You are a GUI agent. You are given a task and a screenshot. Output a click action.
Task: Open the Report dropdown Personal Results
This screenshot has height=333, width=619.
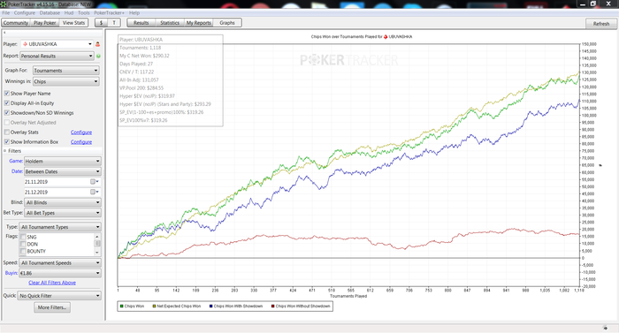[57, 56]
